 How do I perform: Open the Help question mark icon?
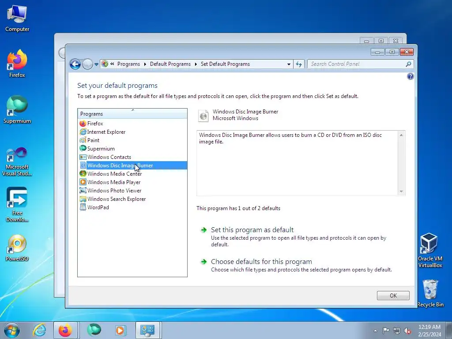[x=410, y=76]
